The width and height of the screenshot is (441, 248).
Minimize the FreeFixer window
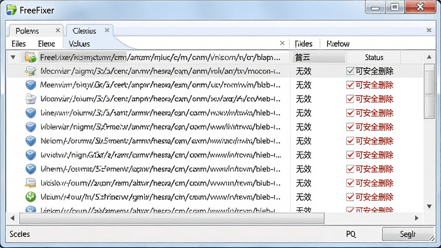[375, 7]
